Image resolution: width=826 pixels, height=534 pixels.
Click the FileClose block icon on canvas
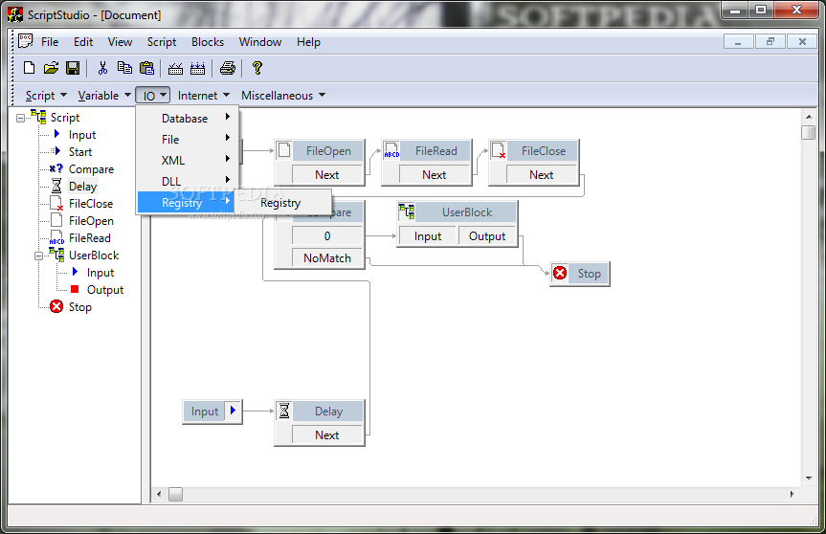499,150
